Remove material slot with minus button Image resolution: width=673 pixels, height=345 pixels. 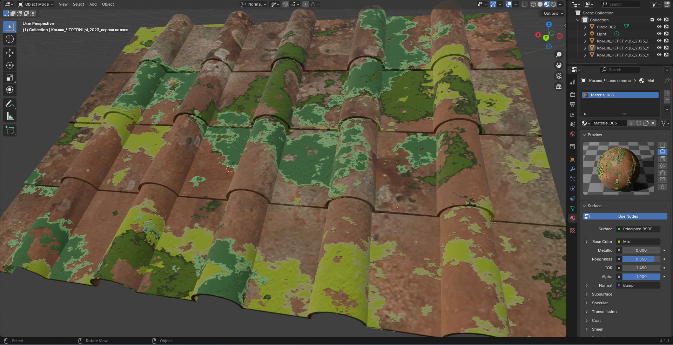[667, 100]
